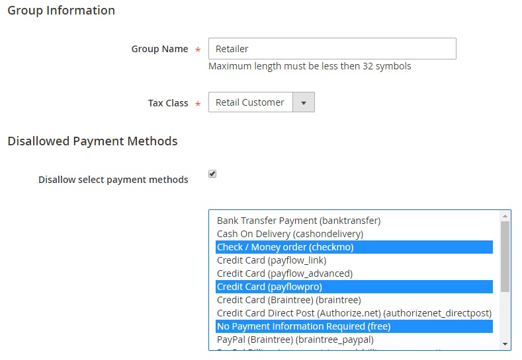The image size is (522, 360).
Task: Select Credit Card (payflow_advanced) option
Action: [284, 273]
